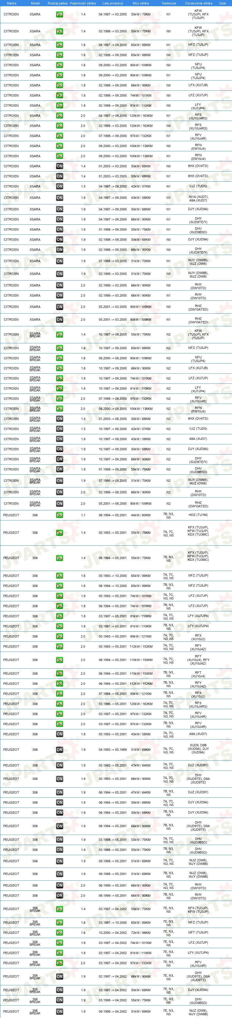Select the '44kW / 60KM' power cell
The width and height of the screenshot is (232, 1018).
[141, 515]
